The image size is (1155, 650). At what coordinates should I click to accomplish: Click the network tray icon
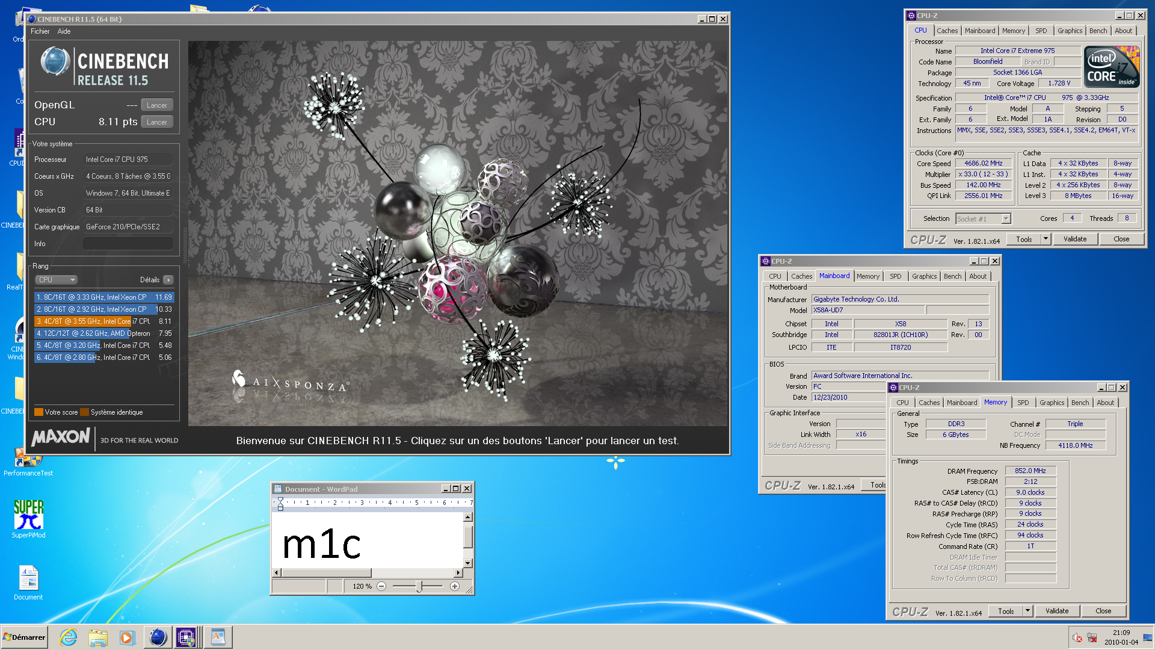coord(1092,637)
